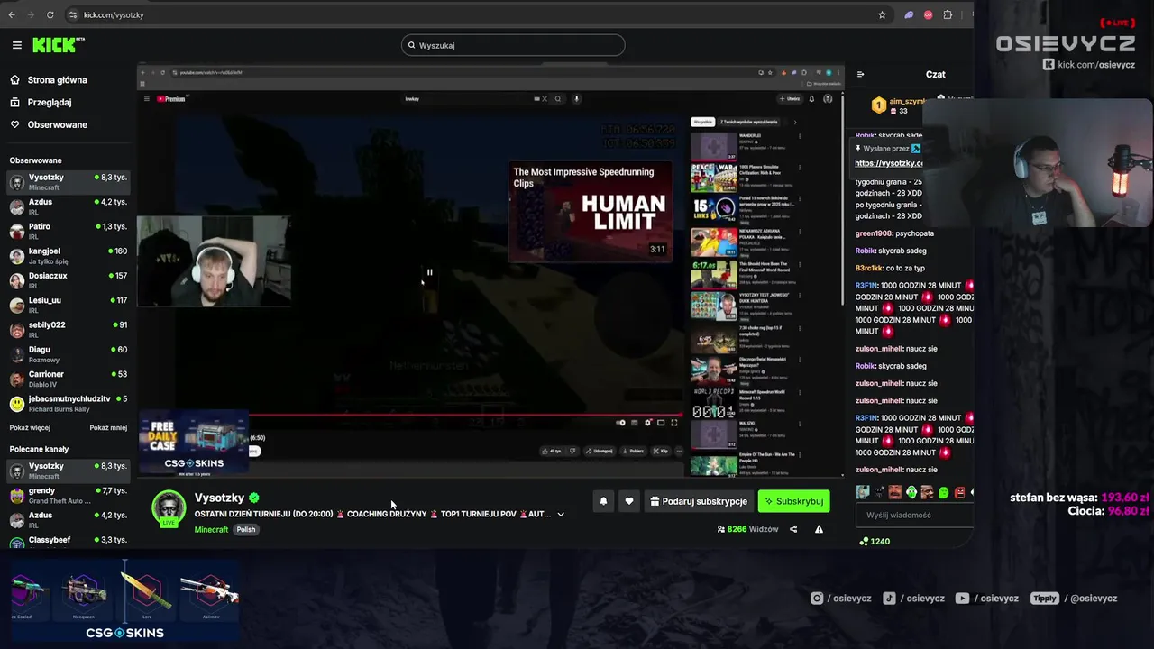Pause the embedded YouTube video

[429, 271]
